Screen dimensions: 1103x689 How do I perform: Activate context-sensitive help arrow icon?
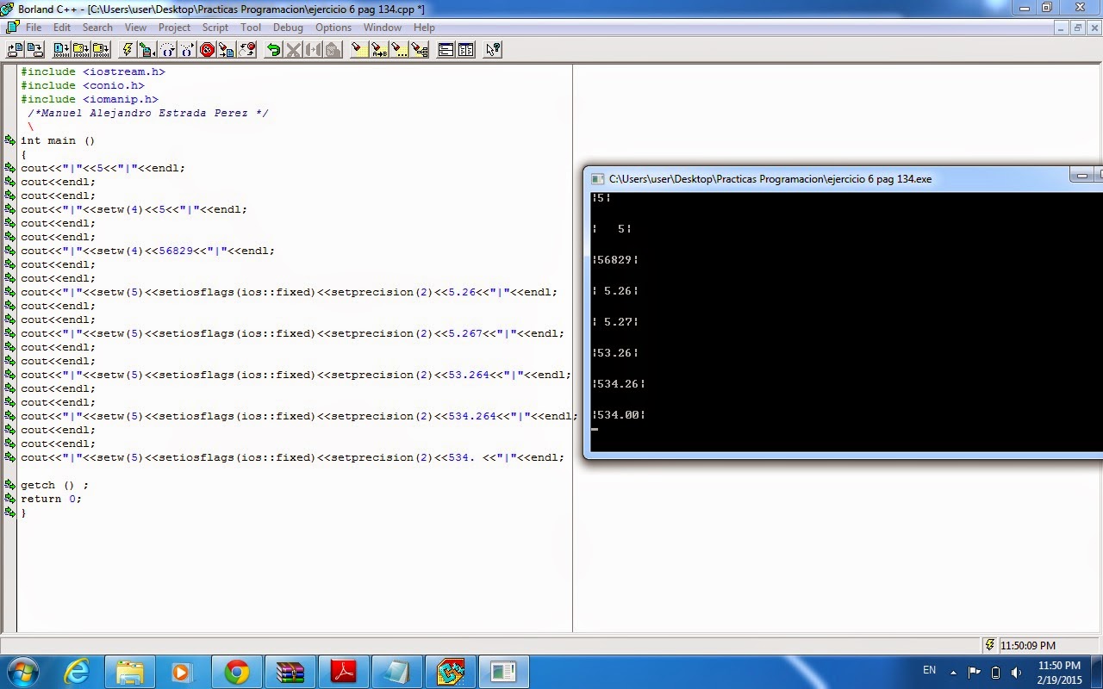click(491, 49)
